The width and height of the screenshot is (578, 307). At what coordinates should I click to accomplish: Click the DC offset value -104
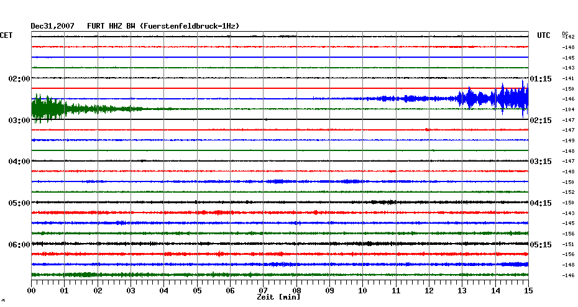569,109
